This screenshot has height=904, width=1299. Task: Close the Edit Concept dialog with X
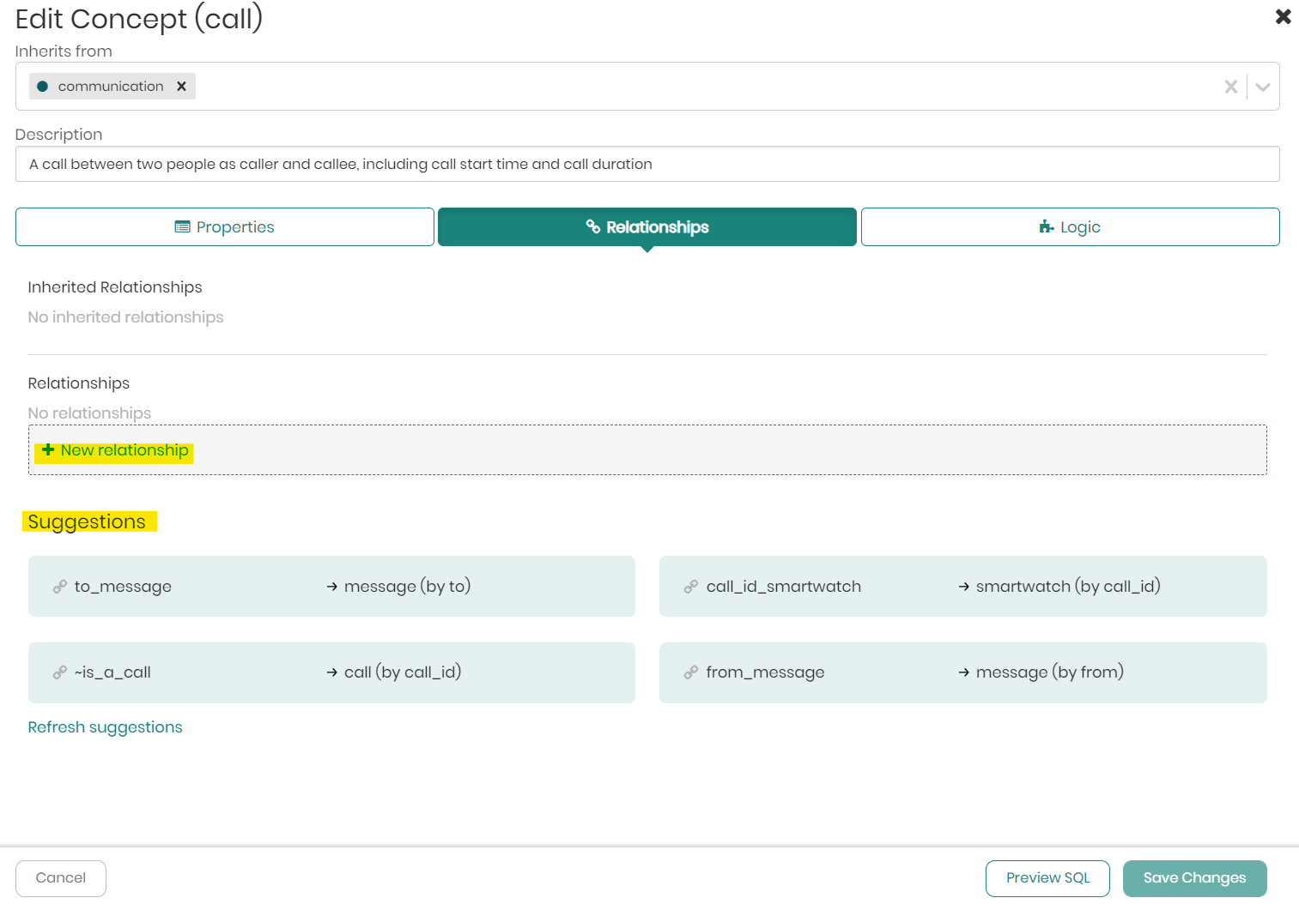[1283, 16]
